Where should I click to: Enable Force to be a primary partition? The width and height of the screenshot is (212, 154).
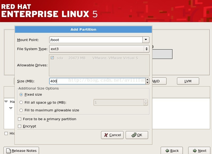click(20, 119)
